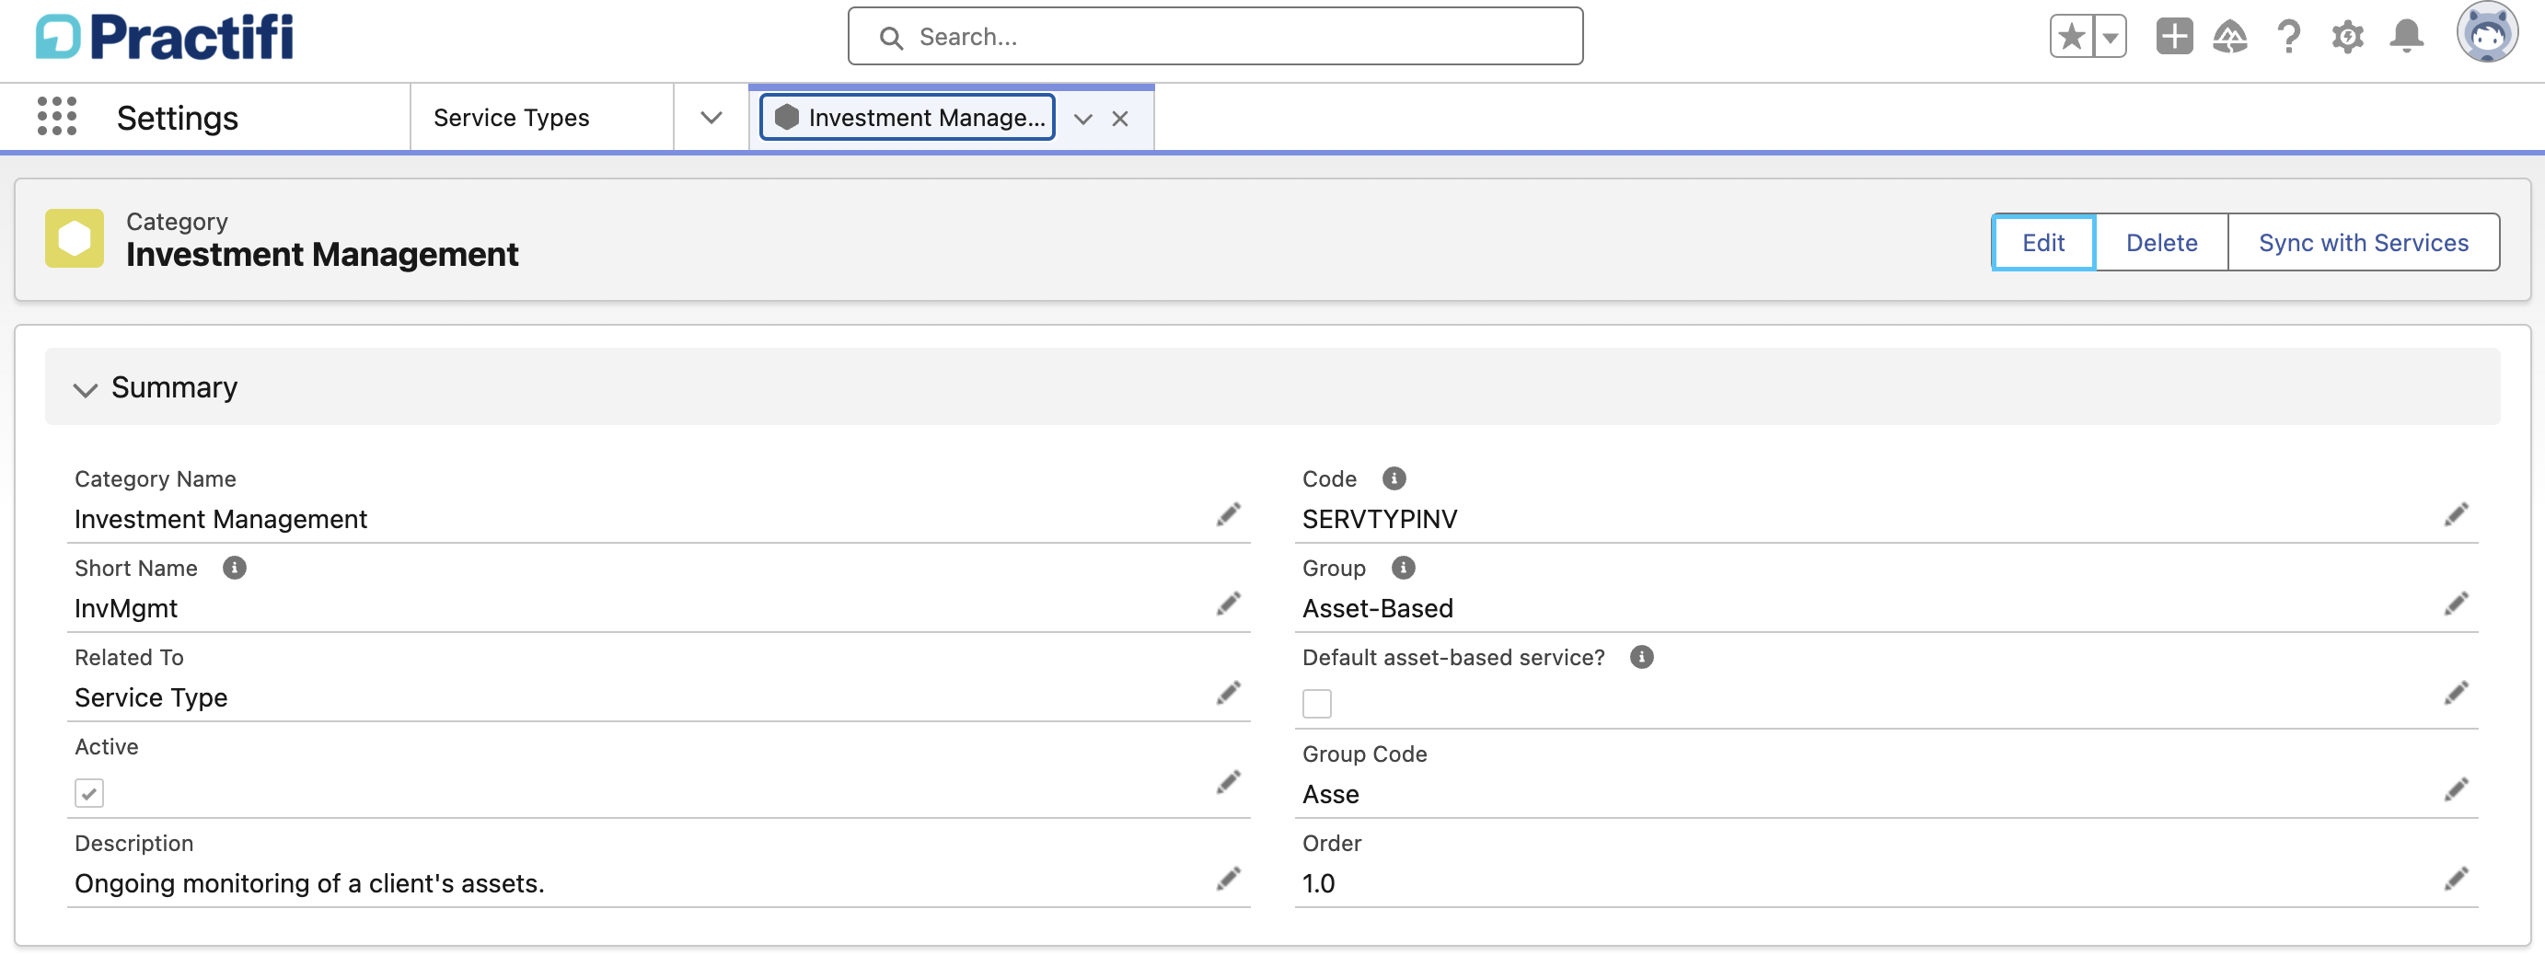This screenshot has height=955, width=2545.
Task: Show Default asset-based service info icon
Action: [x=1641, y=658]
